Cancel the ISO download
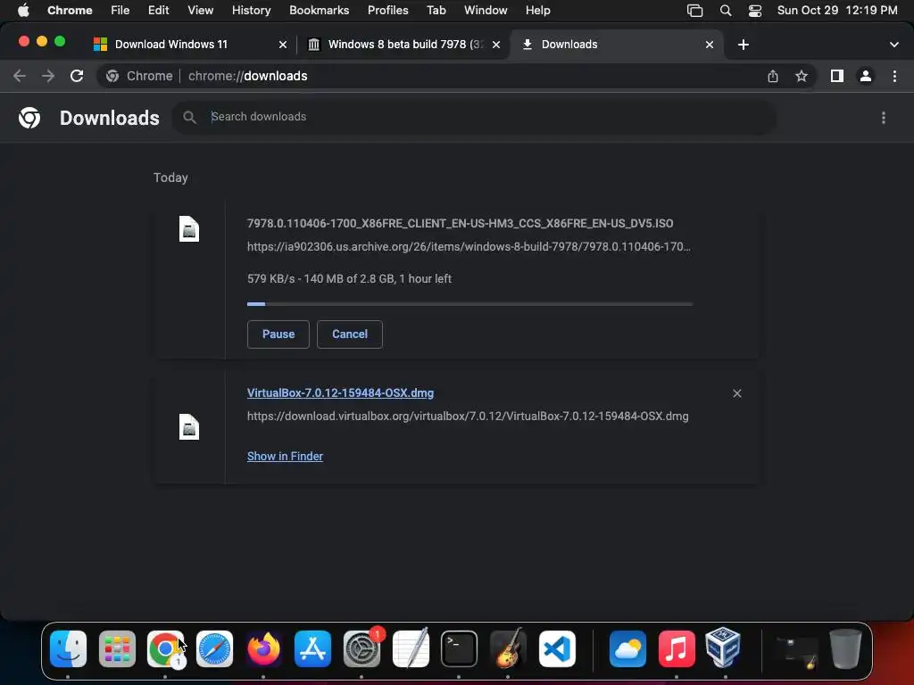 350,334
